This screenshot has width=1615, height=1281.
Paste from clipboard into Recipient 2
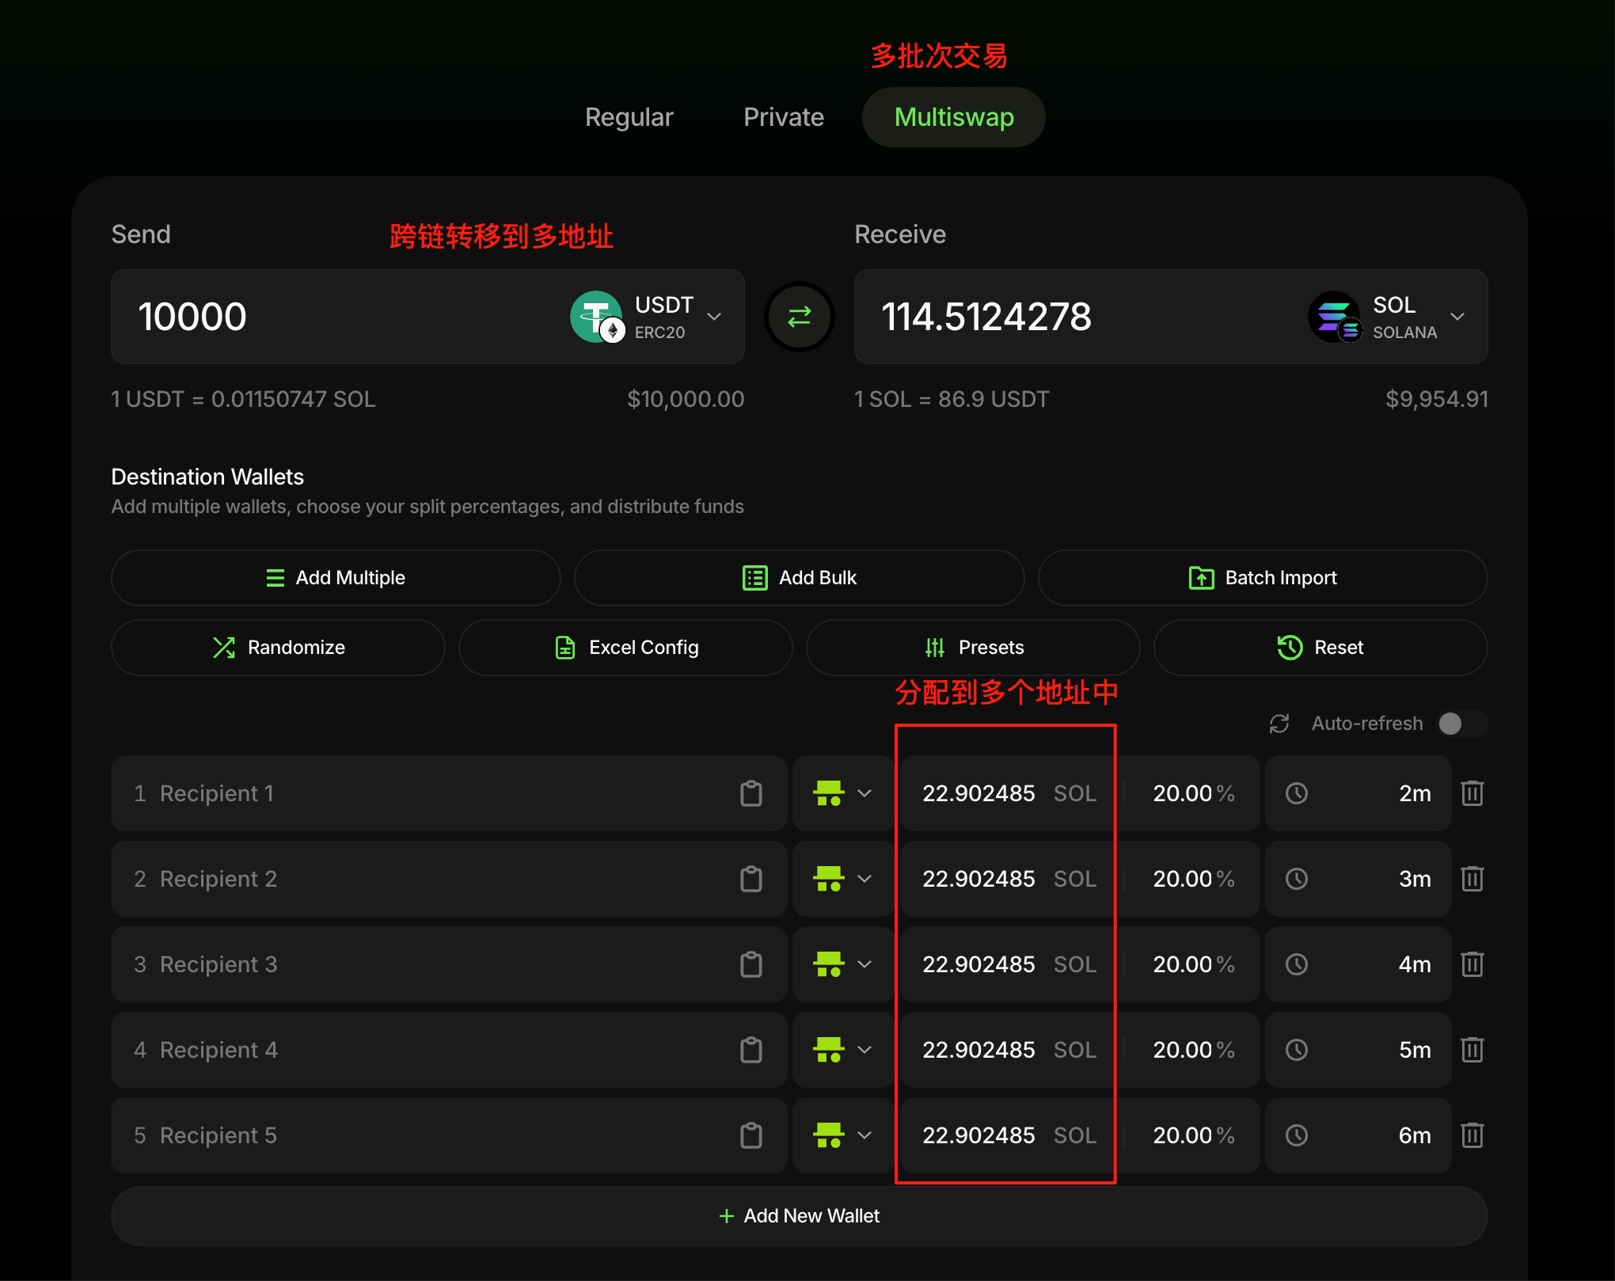click(x=751, y=879)
